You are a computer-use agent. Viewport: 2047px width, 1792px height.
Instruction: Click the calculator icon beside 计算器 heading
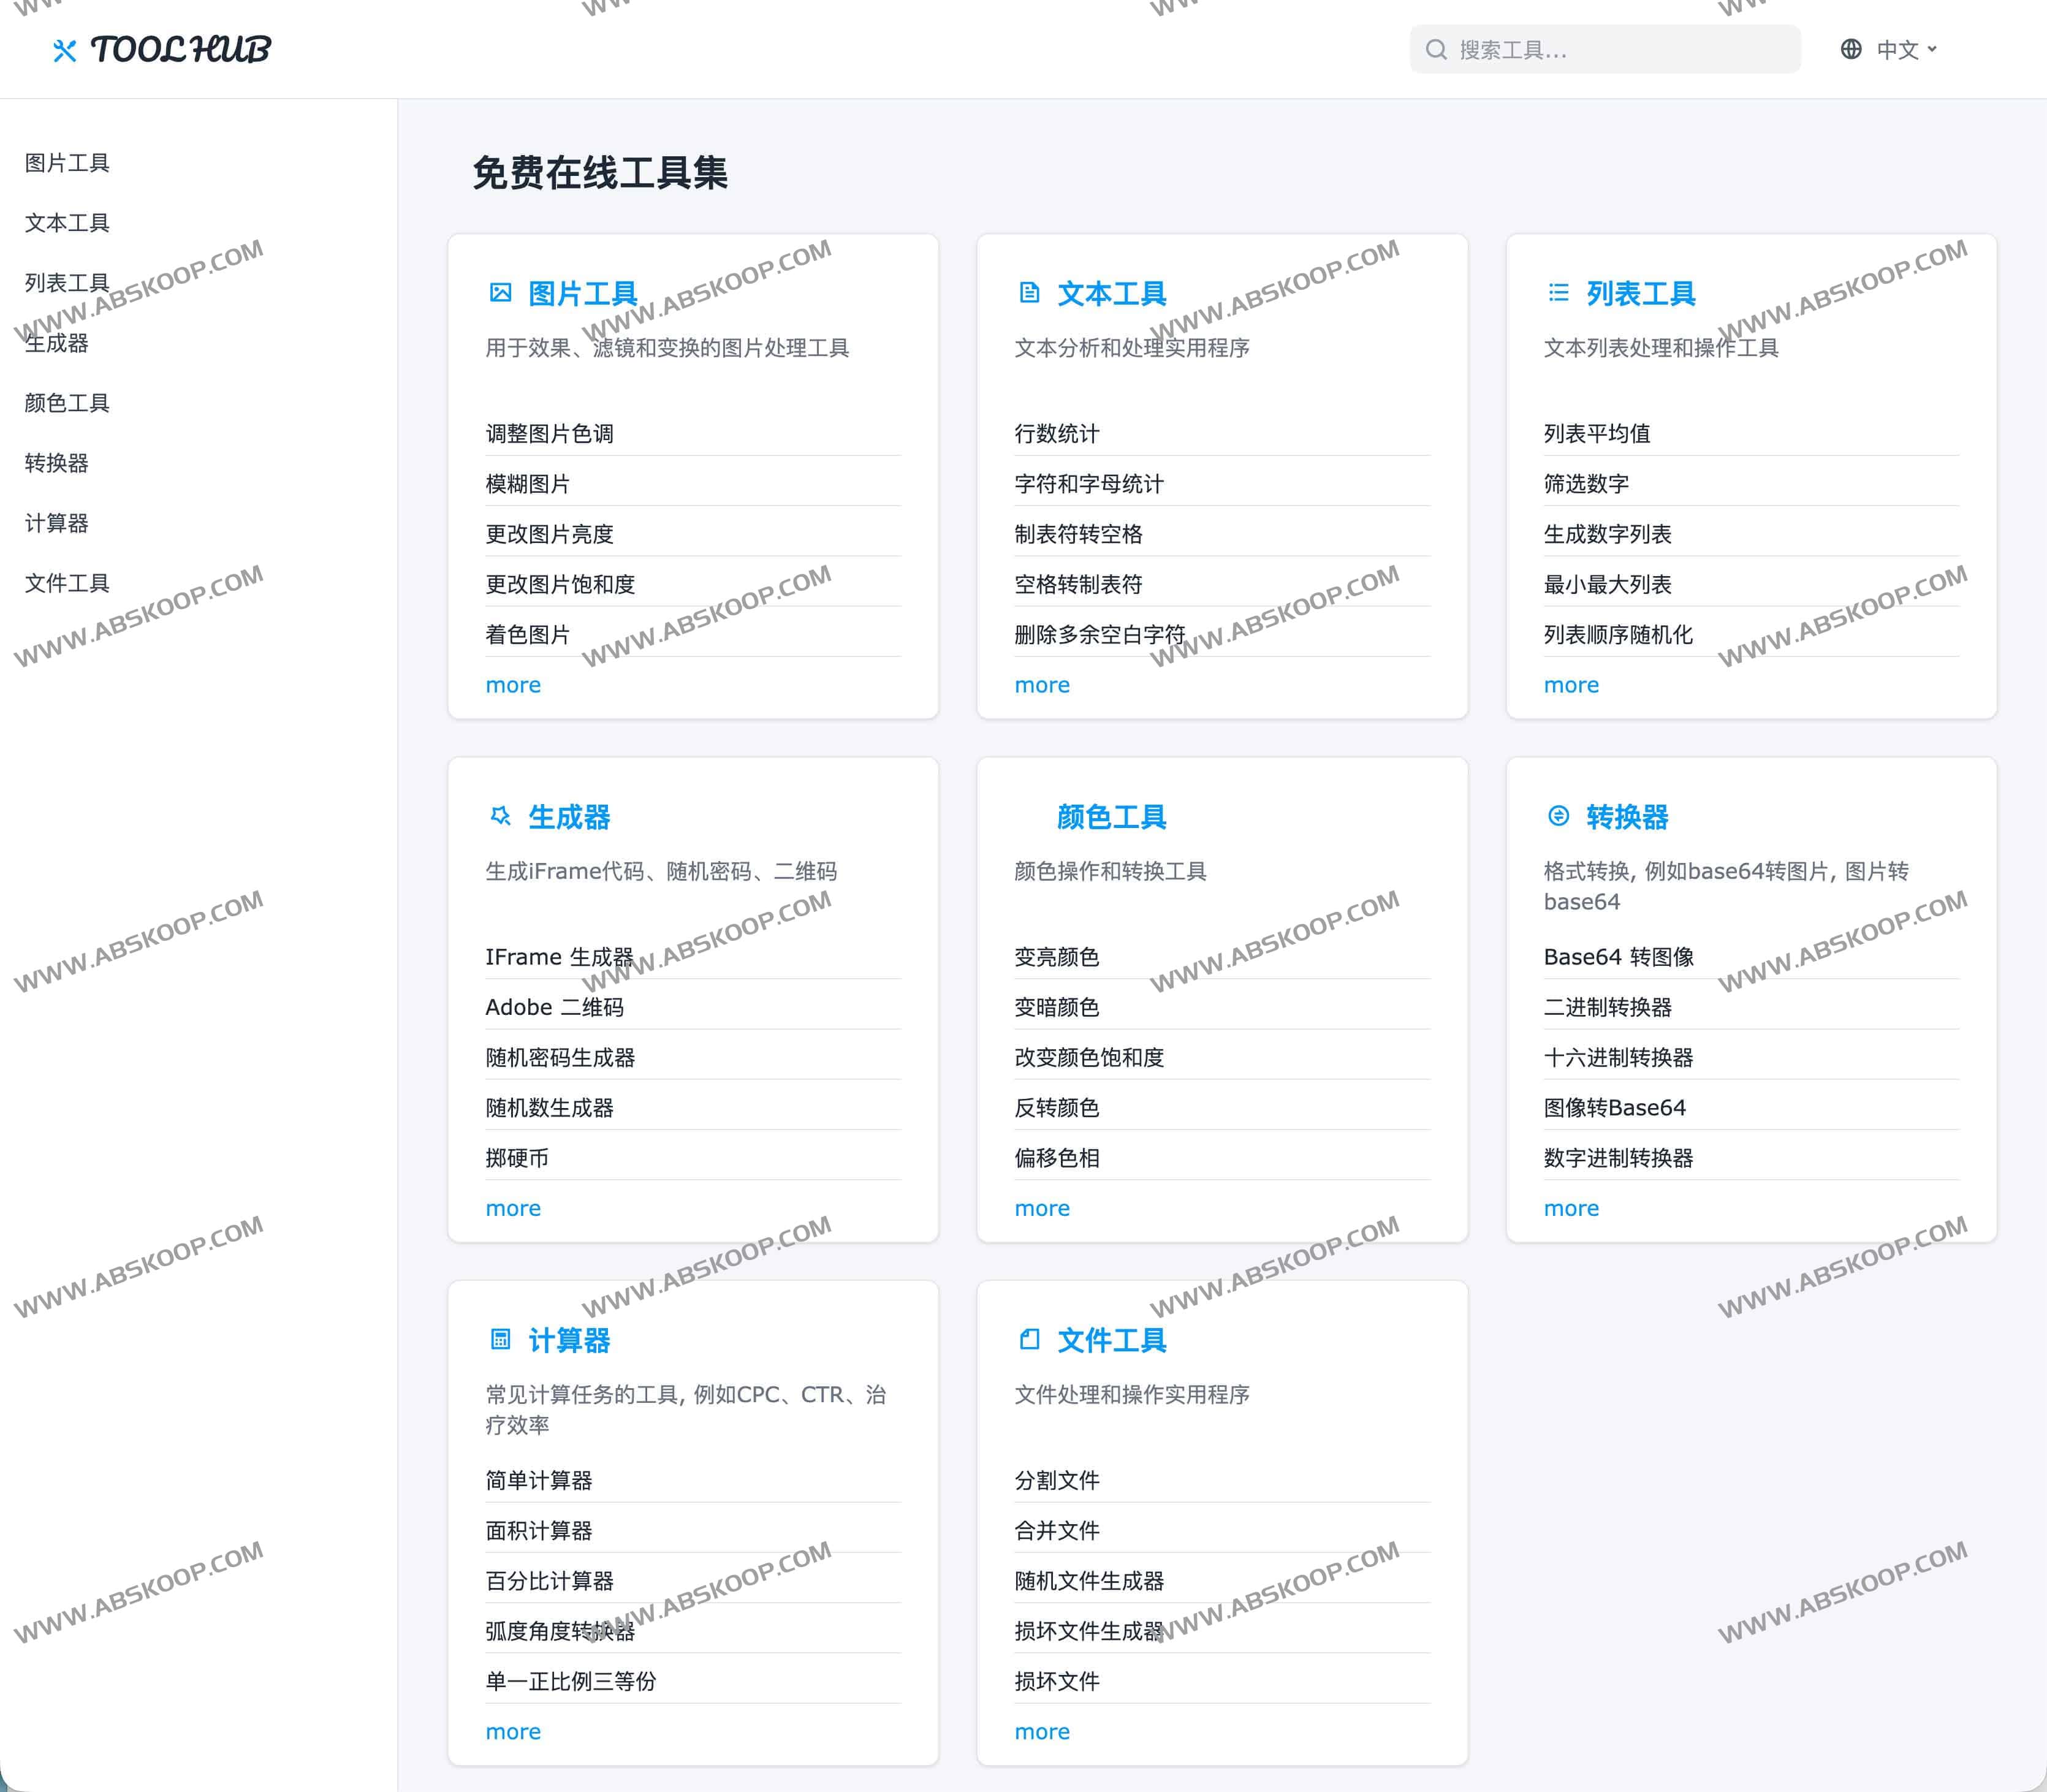[x=500, y=1339]
